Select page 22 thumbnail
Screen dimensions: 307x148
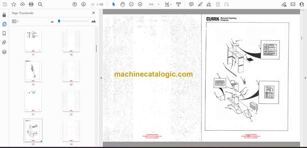click(71, 101)
